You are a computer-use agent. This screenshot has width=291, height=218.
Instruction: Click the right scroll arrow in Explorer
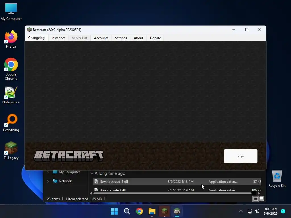pos(259,193)
